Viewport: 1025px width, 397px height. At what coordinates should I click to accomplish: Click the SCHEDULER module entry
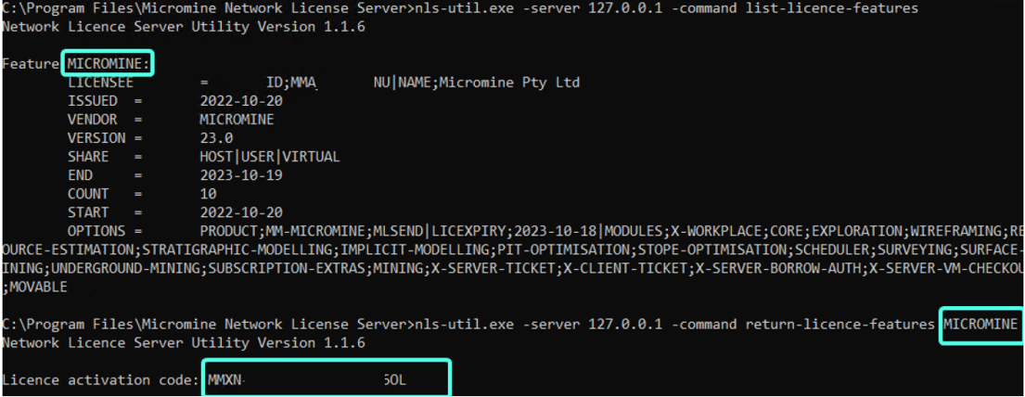pyautogui.click(x=832, y=250)
